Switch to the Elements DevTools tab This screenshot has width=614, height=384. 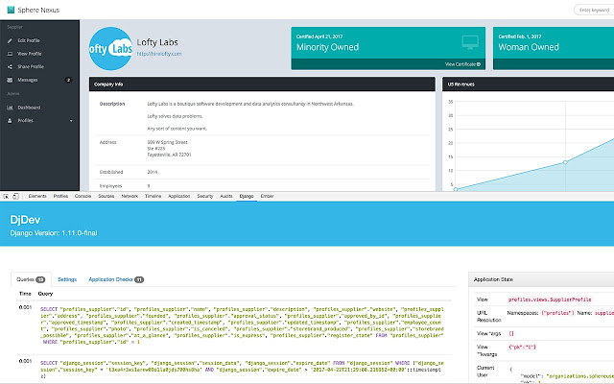click(x=37, y=196)
